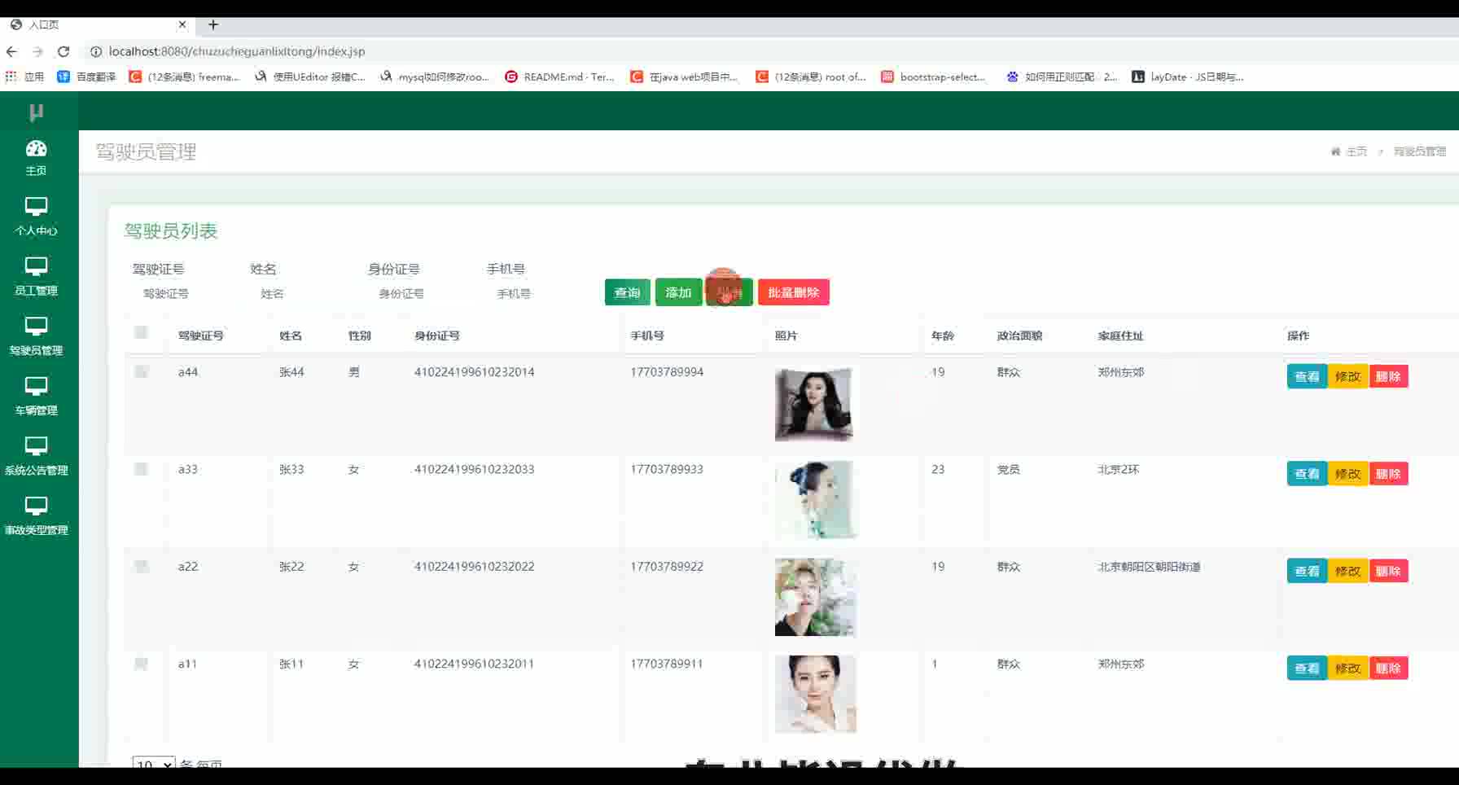The height and width of the screenshot is (785, 1459).
Task: Click the browser address bar URL
Action: coord(237,51)
